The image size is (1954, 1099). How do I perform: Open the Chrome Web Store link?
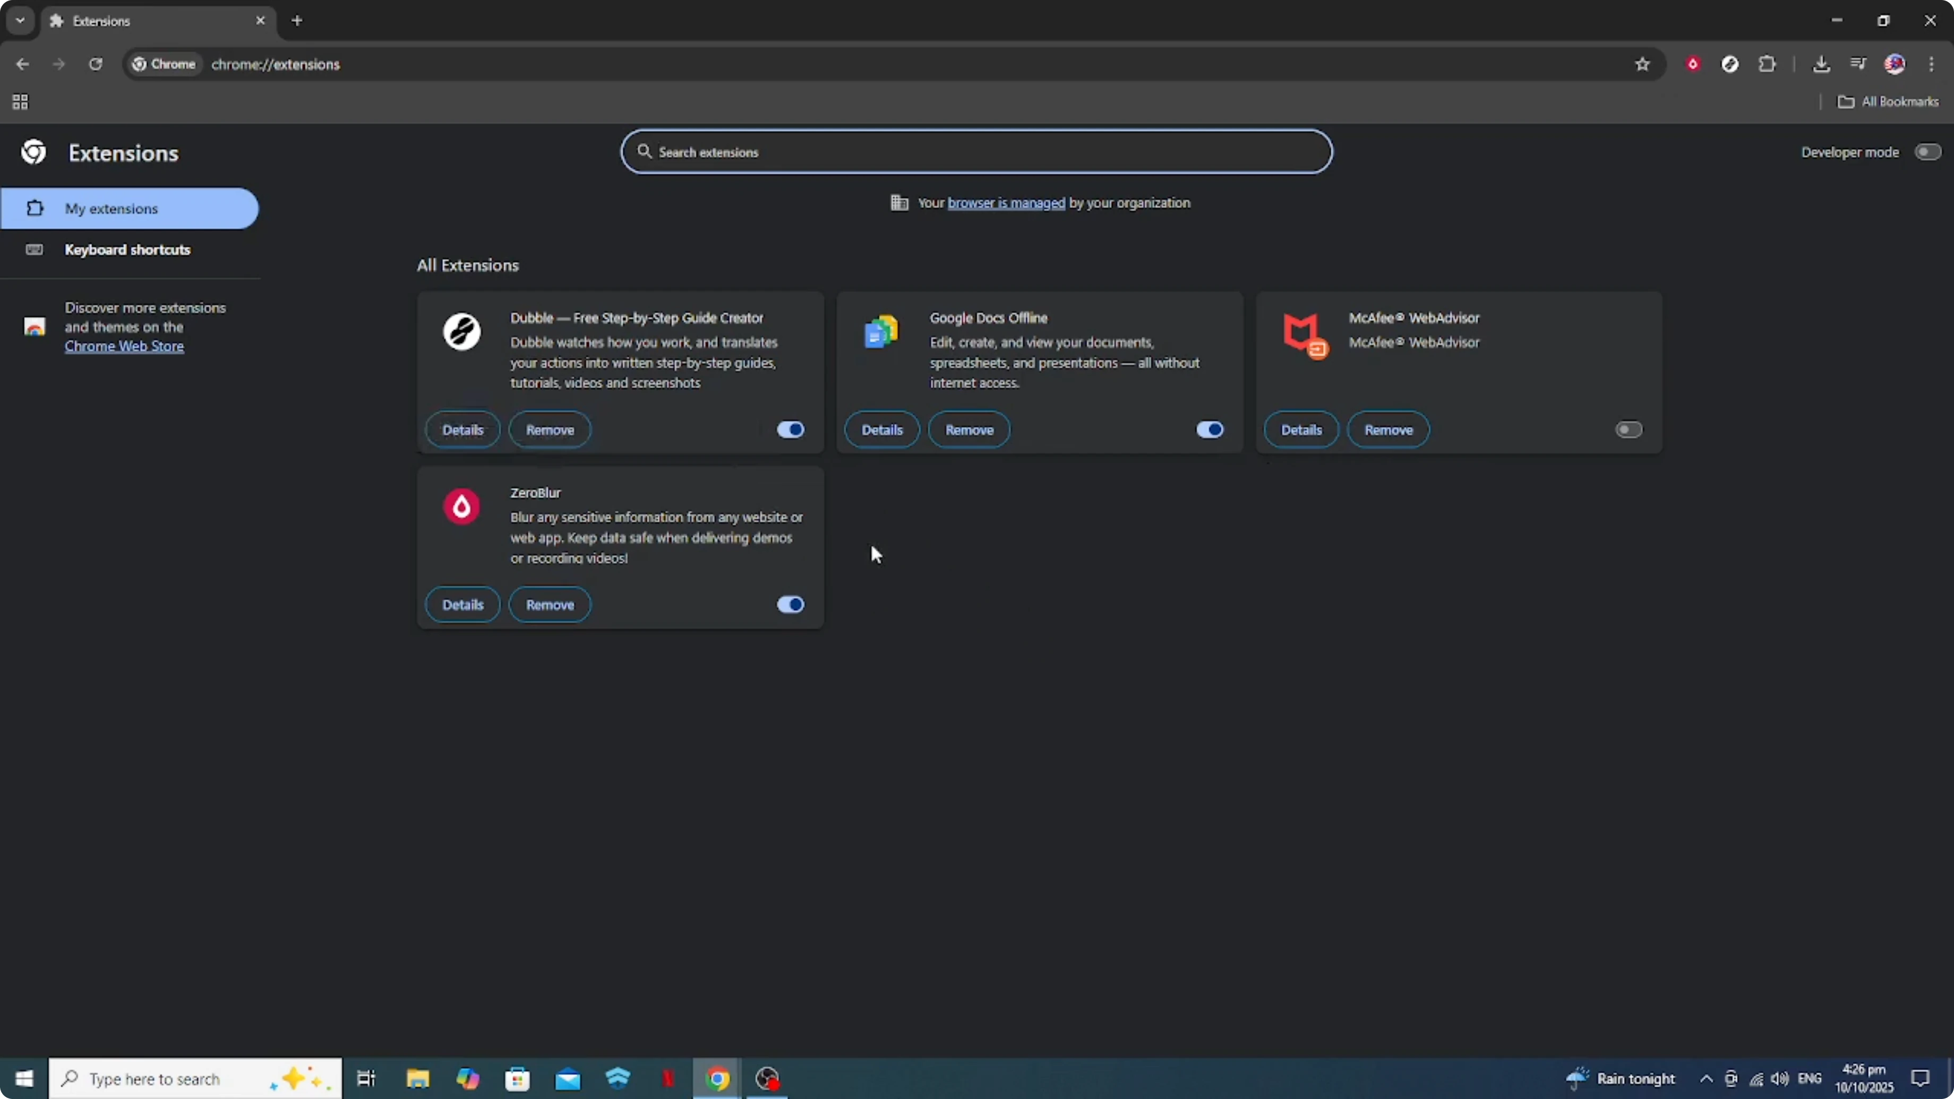click(124, 347)
